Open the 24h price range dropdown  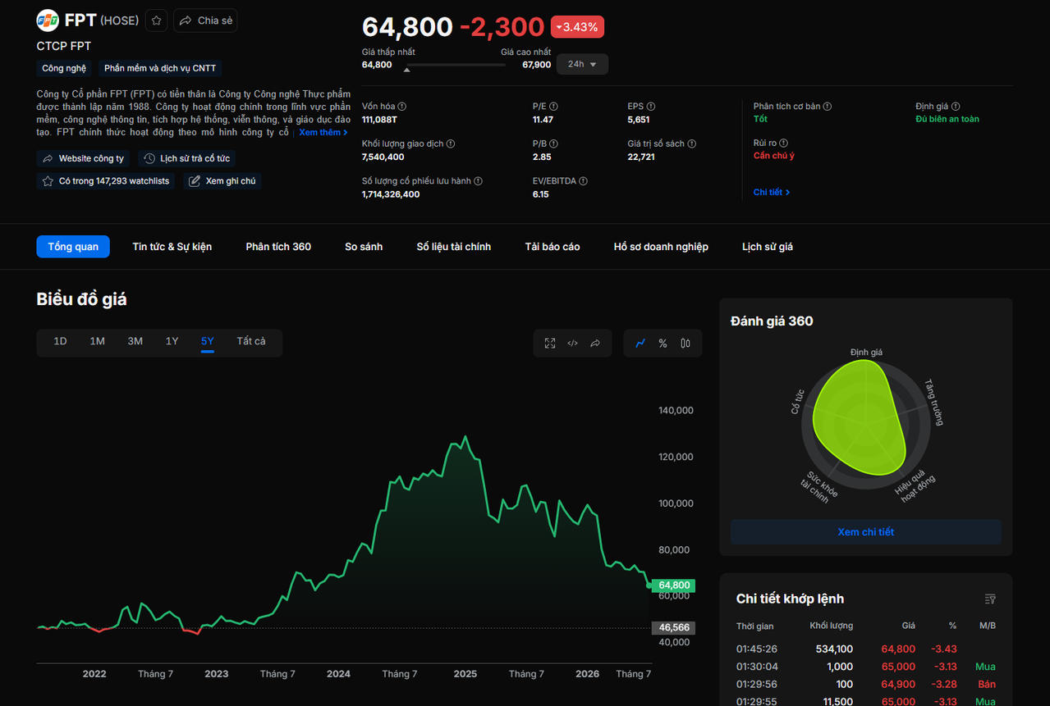582,64
